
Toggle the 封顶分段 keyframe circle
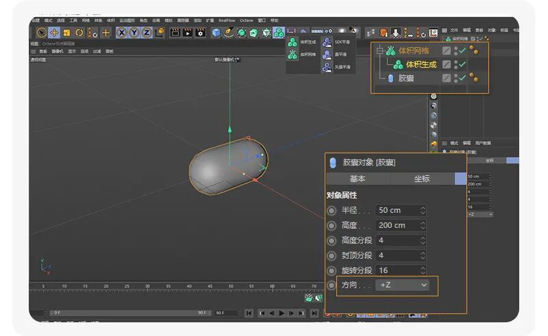pos(332,256)
